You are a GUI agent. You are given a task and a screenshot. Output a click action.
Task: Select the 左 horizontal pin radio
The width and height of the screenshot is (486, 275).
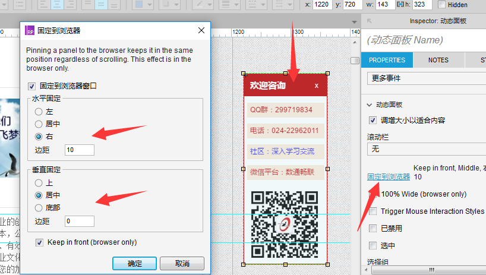click(39, 112)
